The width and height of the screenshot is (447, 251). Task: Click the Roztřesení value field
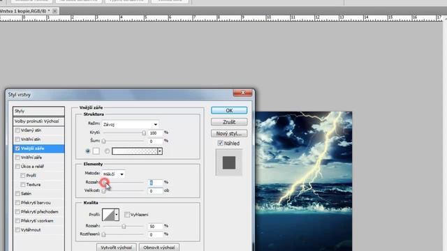[155, 234]
